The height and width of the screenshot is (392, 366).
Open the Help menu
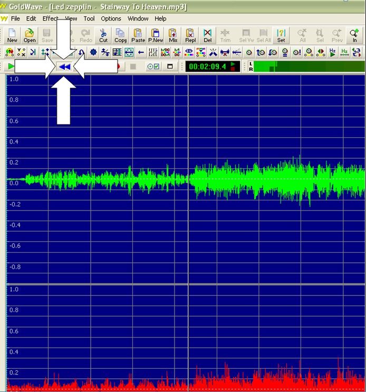pos(160,19)
